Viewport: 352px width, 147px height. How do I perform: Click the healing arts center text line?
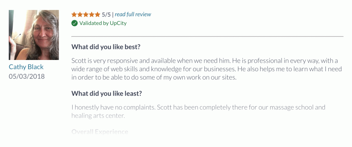[x=98, y=116]
